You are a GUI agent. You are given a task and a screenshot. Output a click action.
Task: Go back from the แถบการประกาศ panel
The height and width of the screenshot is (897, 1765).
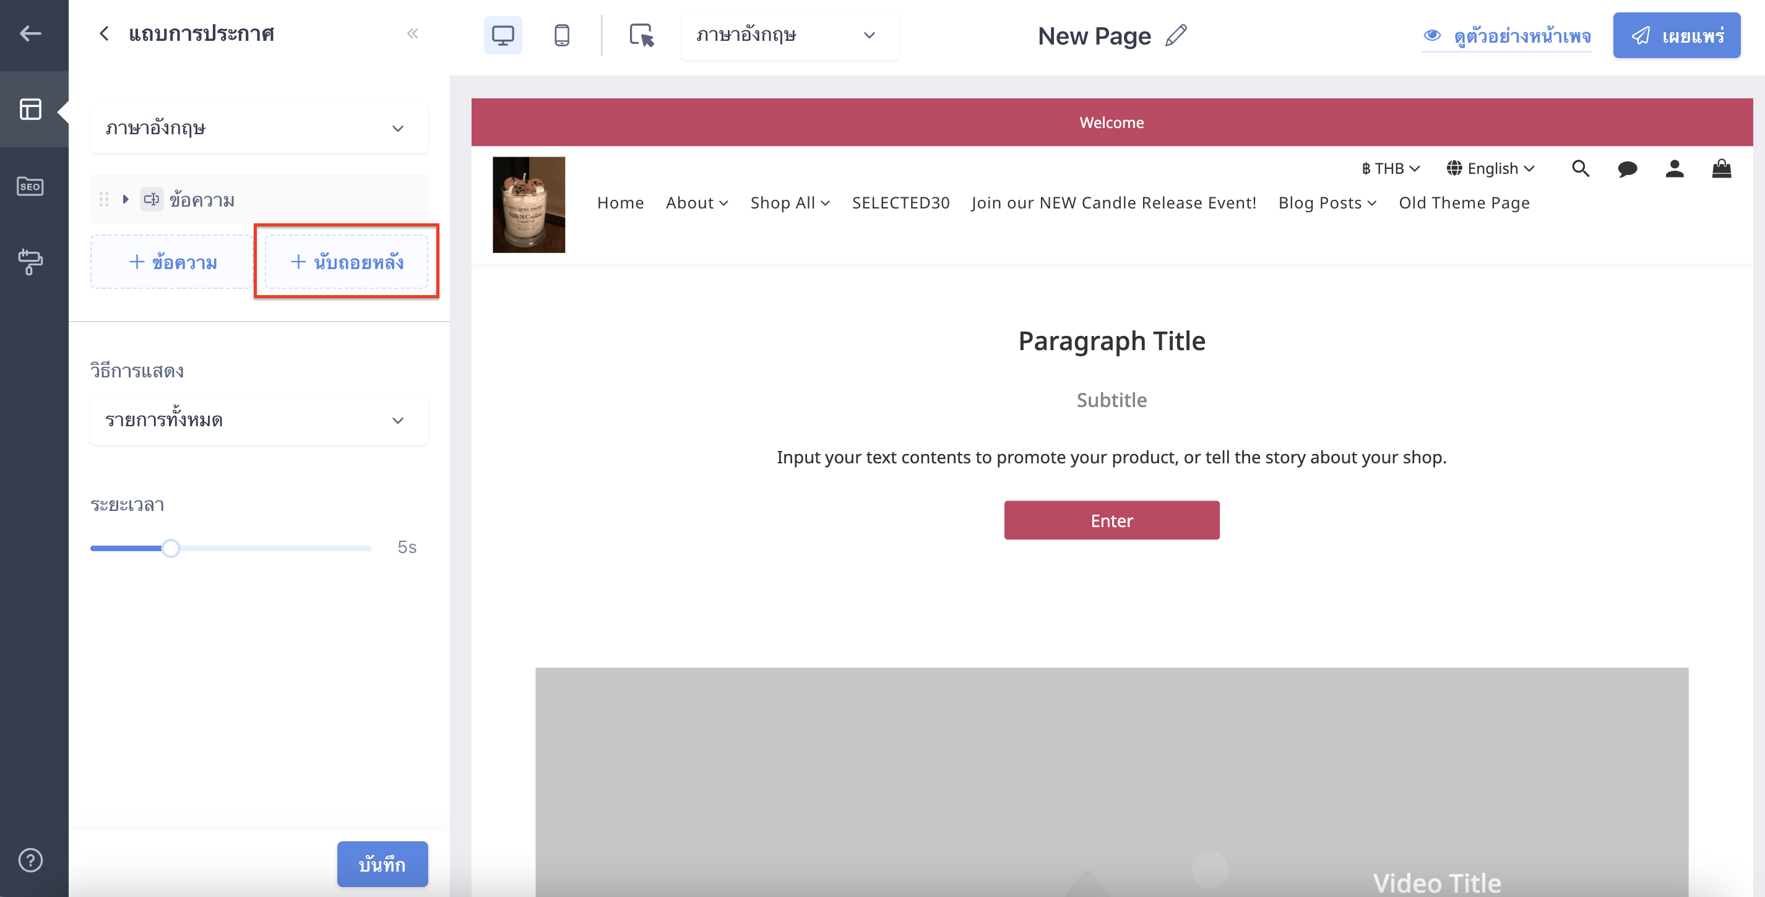point(104,33)
